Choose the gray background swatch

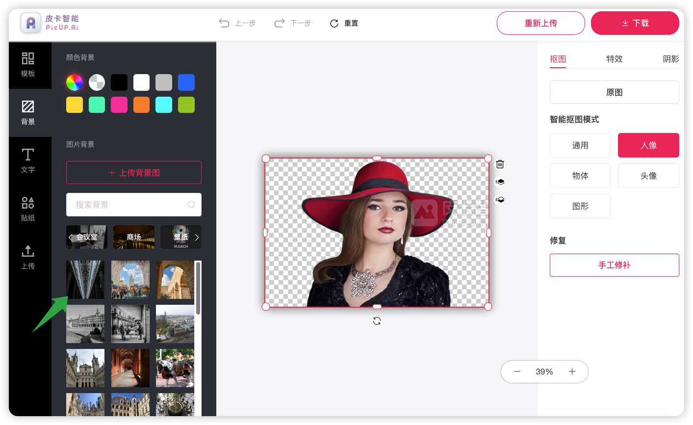pos(164,82)
